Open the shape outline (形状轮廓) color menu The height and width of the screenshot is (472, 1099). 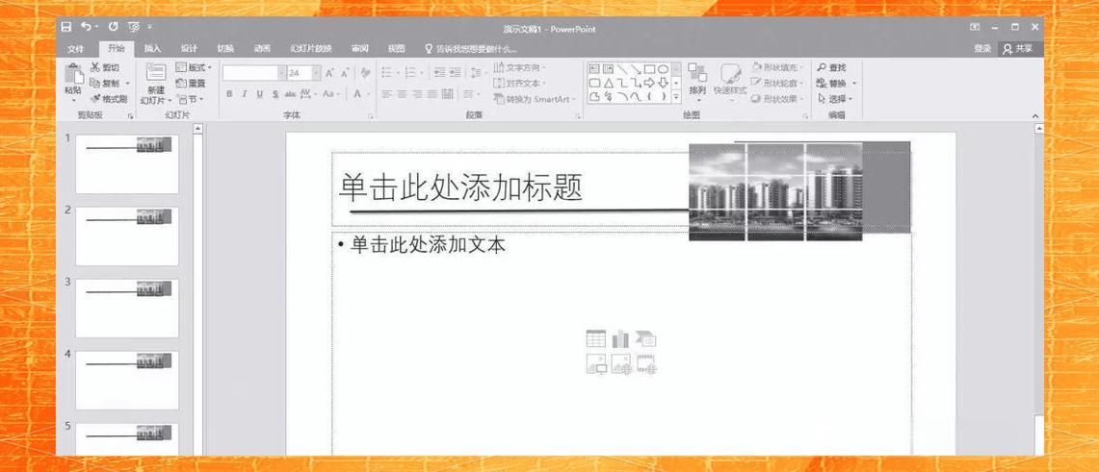coord(777,84)
